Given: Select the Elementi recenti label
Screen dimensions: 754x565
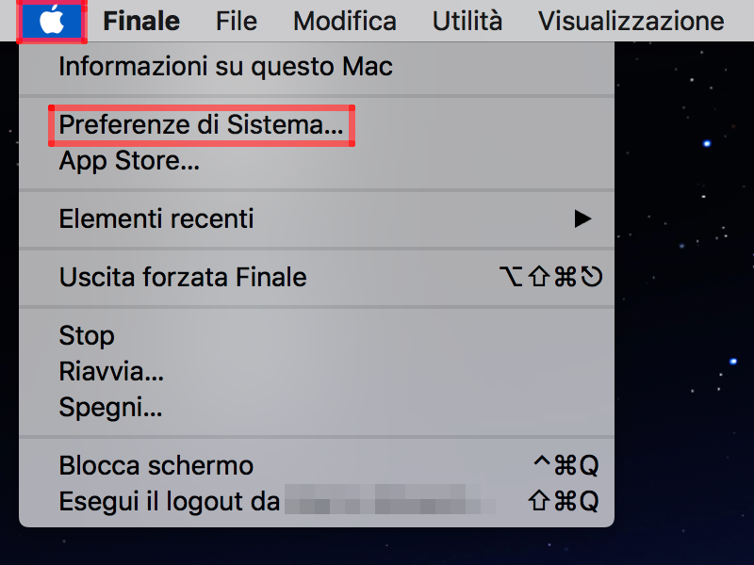Looking at the screenshot, I should click(156, 219).
